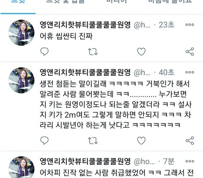Like the 40초 tweet with heart
This screenshot has width=203, height=178.
tap(141, 140)
